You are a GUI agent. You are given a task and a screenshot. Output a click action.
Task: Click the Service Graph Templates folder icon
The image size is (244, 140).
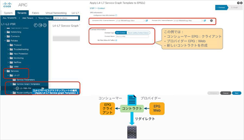tap(14, 84)
